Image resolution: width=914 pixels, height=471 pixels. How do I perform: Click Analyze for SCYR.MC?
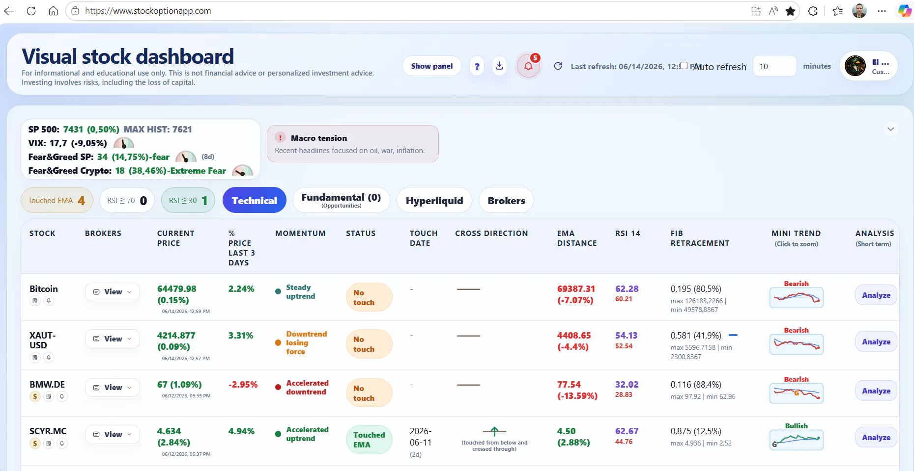pyautogui.click(x=876, y=437)
